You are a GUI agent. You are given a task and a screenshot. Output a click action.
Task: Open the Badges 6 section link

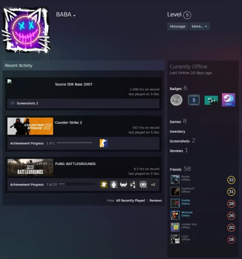coord(179,88)
